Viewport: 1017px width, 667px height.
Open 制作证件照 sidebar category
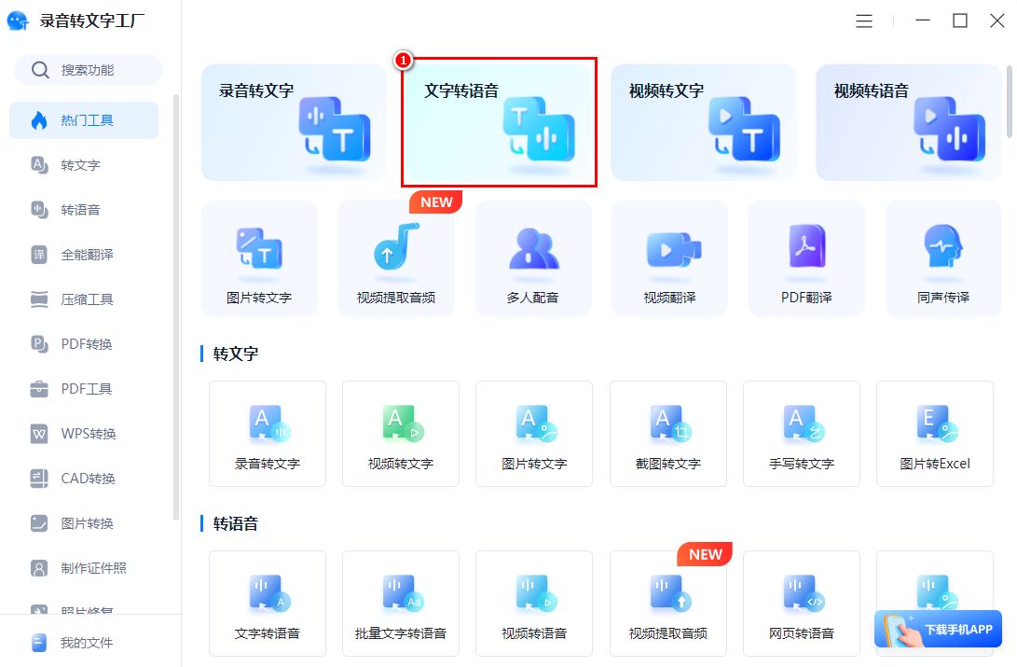84,568
